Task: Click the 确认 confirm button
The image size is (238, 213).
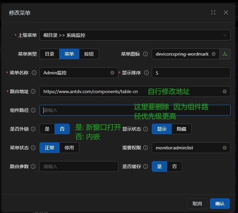Action: pyautogui.click(x=220, y=204)
